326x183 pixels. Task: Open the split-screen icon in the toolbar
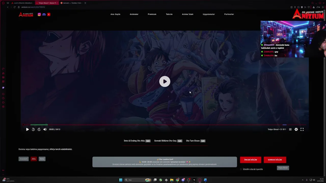click(292, 7)
